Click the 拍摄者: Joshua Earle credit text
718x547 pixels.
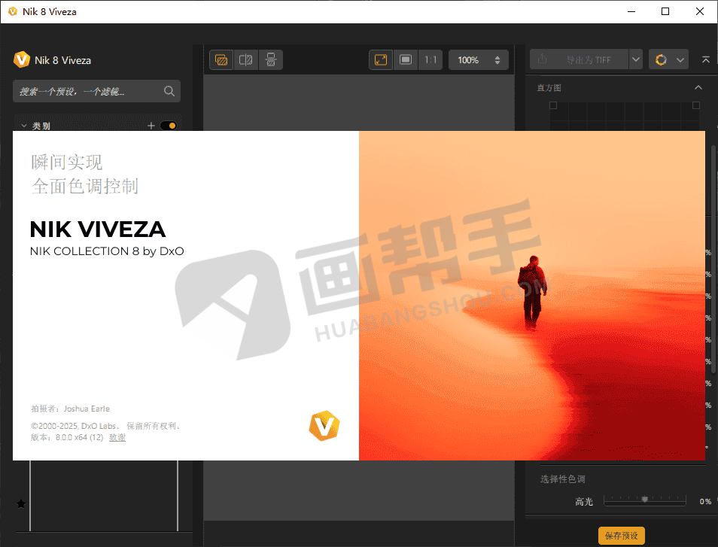click(x=71, y=409)
